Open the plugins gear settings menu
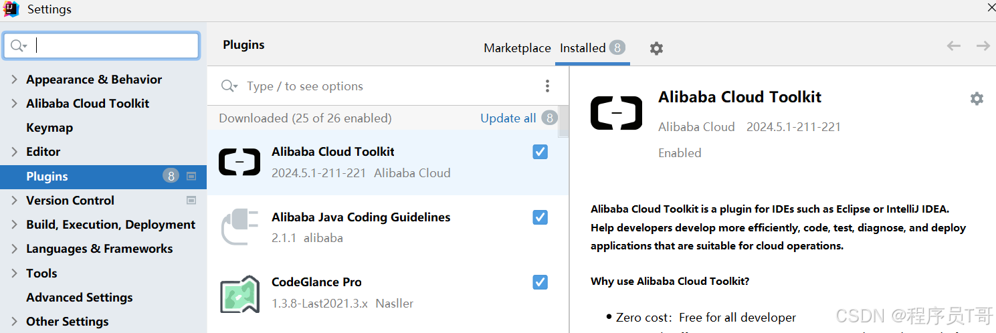Viewport: 996px width, 333px height. tap(656, 48)
